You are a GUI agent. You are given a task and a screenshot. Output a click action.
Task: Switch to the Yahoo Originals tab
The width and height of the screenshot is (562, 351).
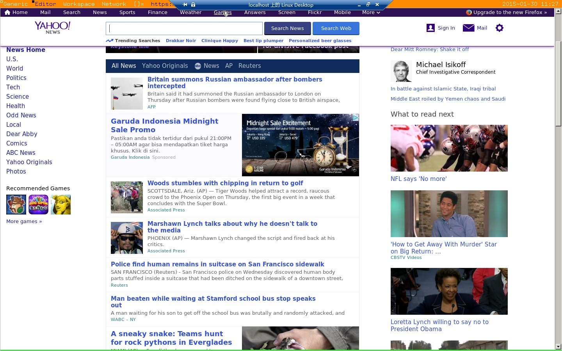click(x=165, y=66)
